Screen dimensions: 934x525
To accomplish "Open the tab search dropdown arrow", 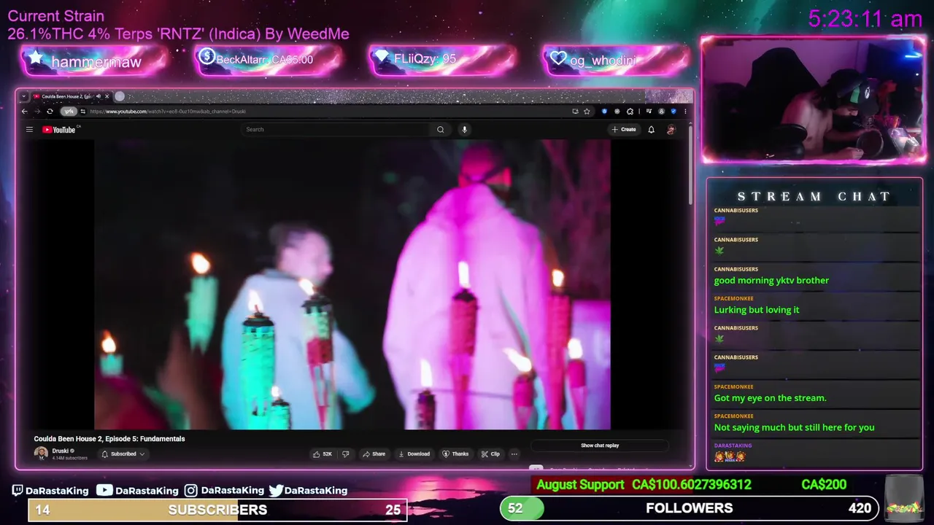I will point(24,96).
